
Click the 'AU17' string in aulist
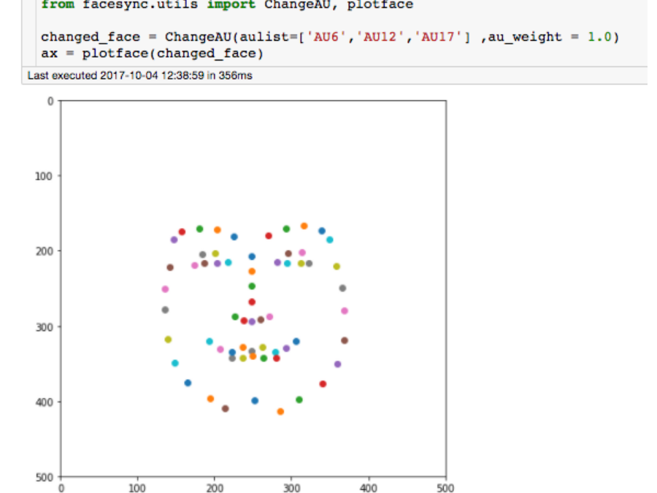tap(437, 37)
